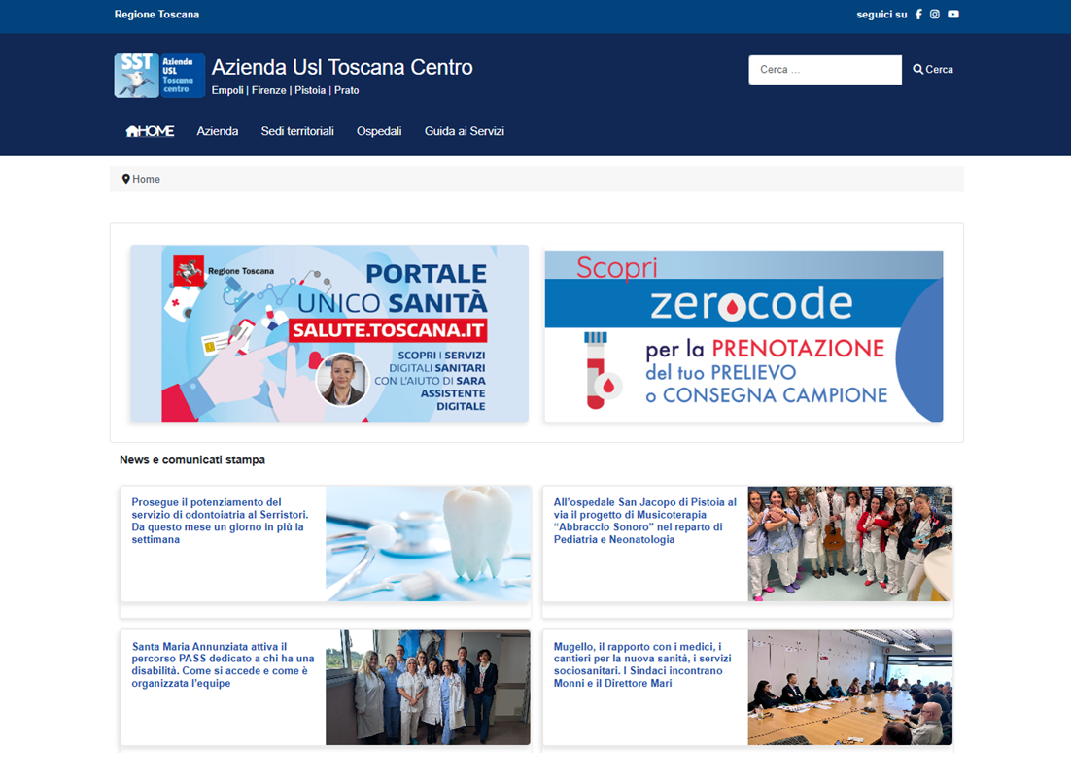Click the location pin in the breadcrumb bar

pos(126,179)
